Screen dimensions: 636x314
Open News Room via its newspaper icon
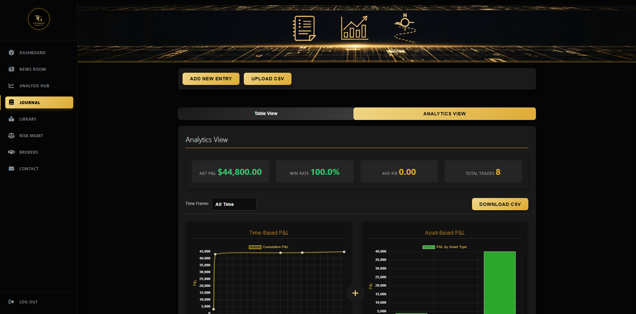pyautogui.click(x=11, y=69)
